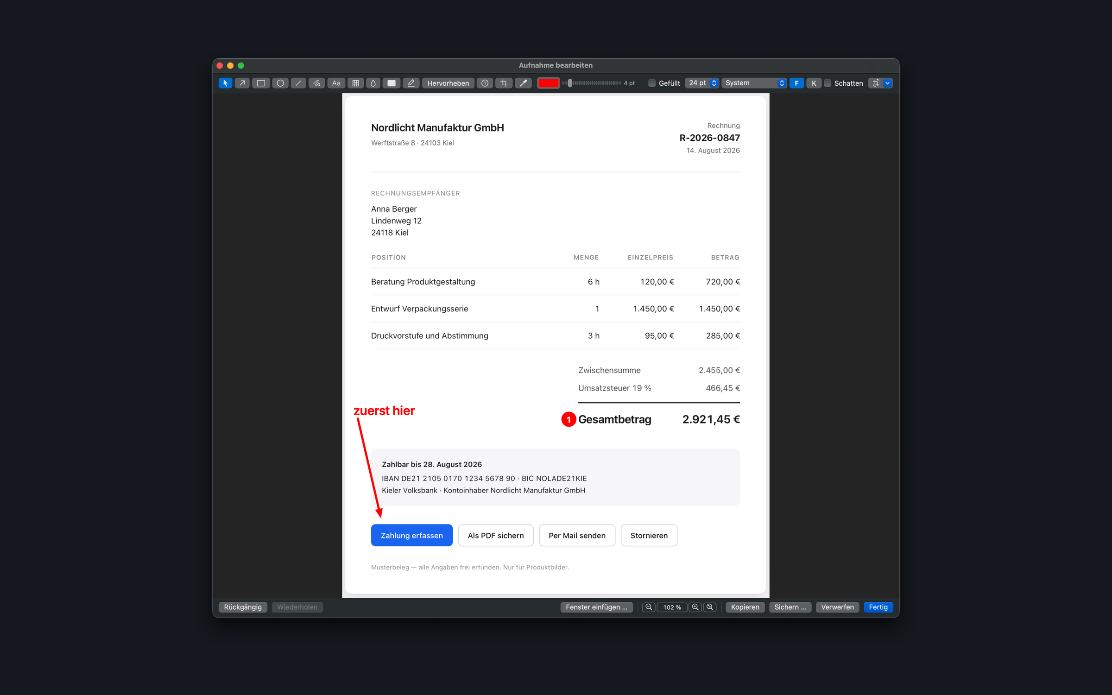Toggle the bold F format button
The image size is (1112, 695).
point(796,83)
